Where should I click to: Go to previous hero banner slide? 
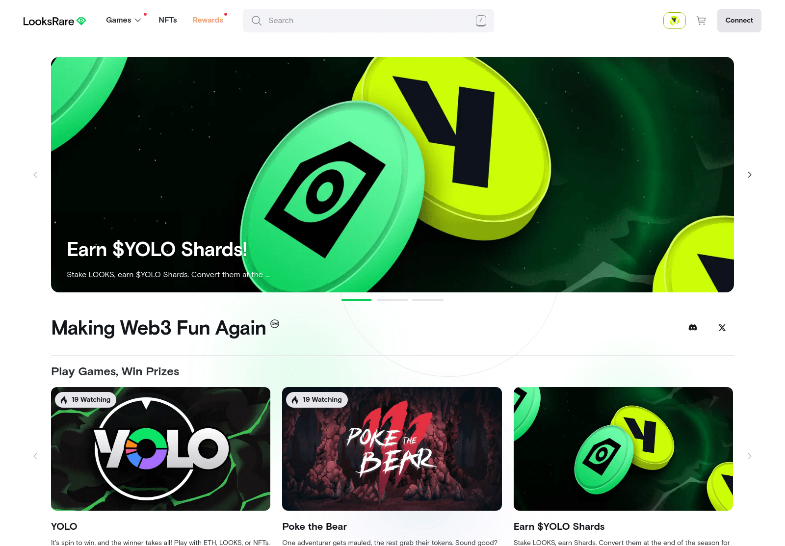pos(35,175)
